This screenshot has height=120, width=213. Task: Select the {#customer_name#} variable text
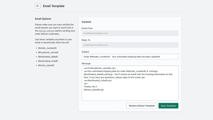click(48, 52)
